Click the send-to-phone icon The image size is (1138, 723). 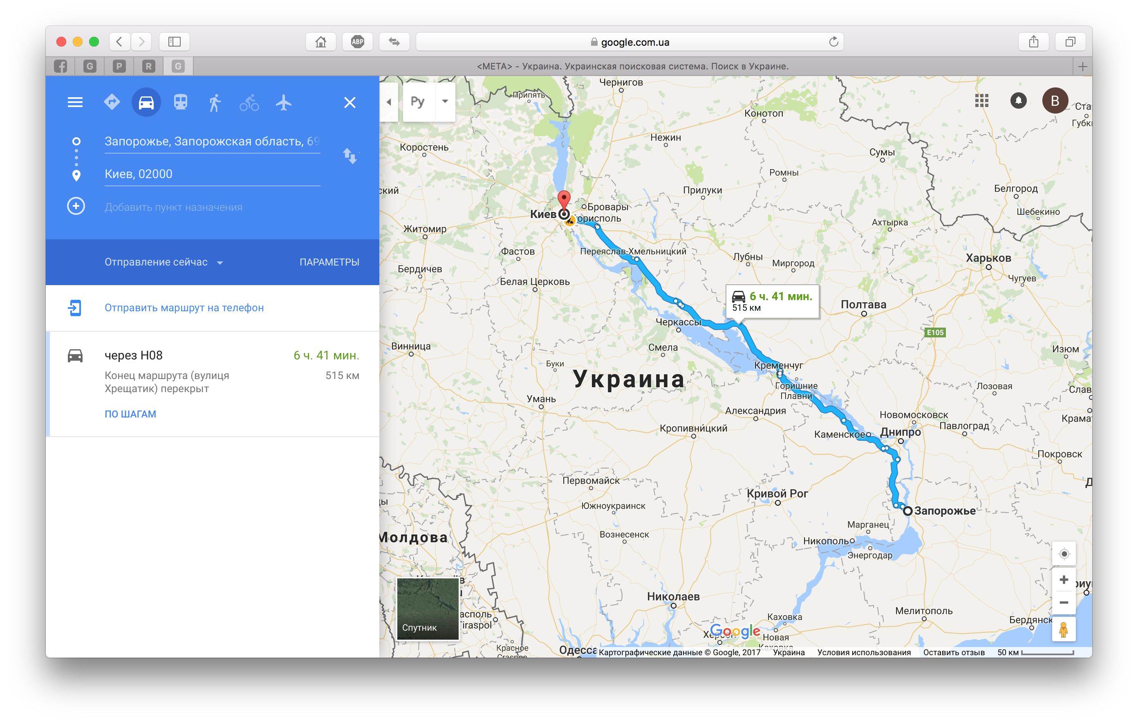pyautogui.click(x=75, y=308)
